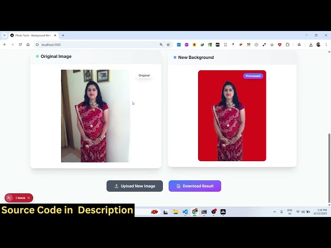Open the Extensions puzzle piece menu
This screenshot has height=248, width=331.
click(288, 44)
